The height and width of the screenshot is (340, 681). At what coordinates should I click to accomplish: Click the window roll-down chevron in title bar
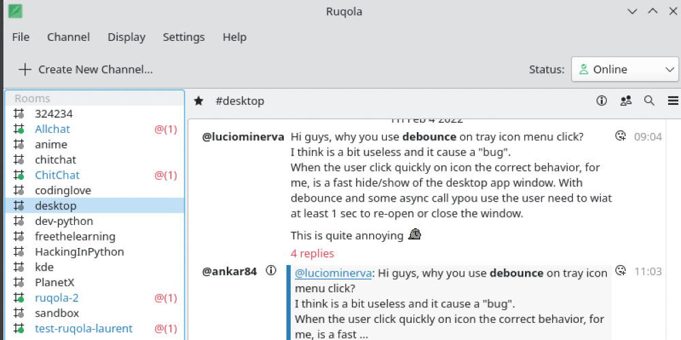point(632,12)
